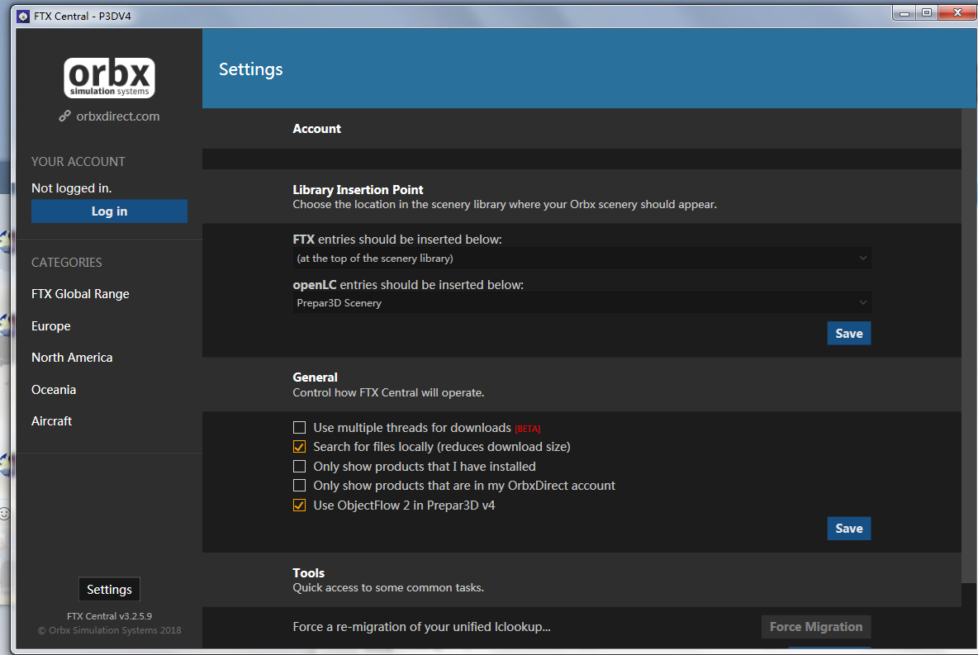Viewport: 978px width, 655px height.
Task: Click the Force a re-migration description text
Action: click(421, 627)
